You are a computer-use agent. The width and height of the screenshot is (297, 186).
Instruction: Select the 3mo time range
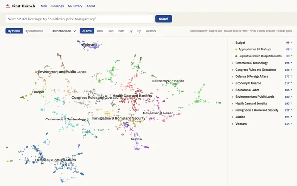pos(110,31)
